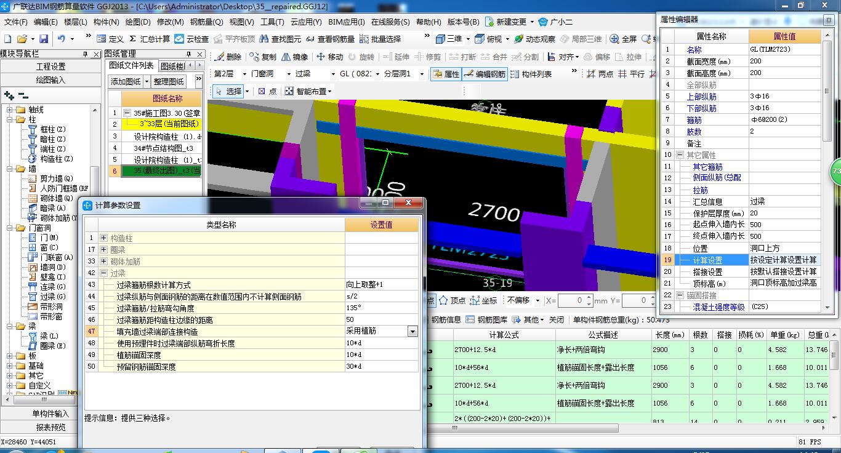Click the new file icon

[7, 39]
